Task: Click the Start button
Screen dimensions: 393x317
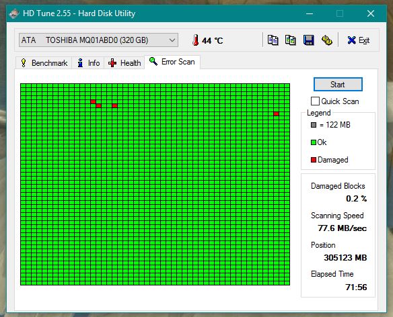Action: pos(338,85)
